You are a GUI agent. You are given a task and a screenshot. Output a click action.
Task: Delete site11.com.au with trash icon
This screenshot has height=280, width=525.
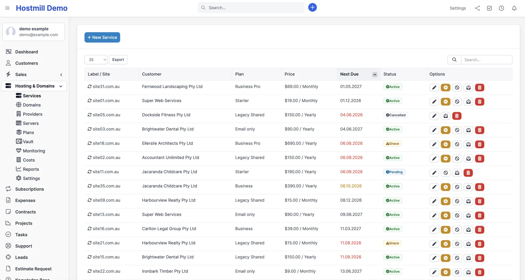[468, 173]
